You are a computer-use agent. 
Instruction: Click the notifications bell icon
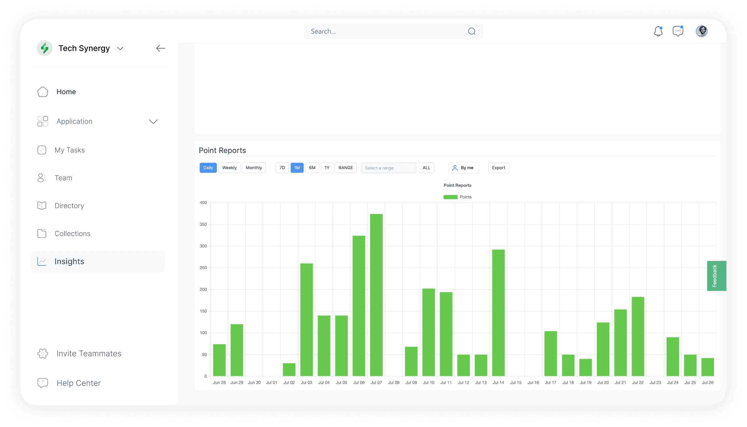point(658,31)
